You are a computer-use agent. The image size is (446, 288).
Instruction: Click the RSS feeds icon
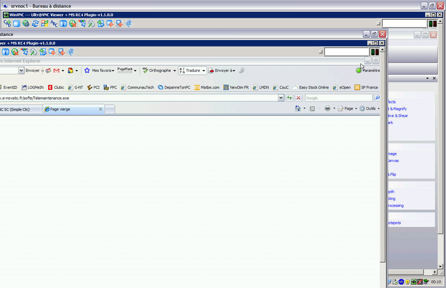pos(312,109)
